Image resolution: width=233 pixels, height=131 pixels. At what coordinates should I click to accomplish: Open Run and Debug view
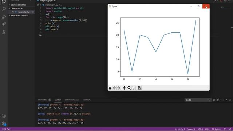click(x=4, y=17)
